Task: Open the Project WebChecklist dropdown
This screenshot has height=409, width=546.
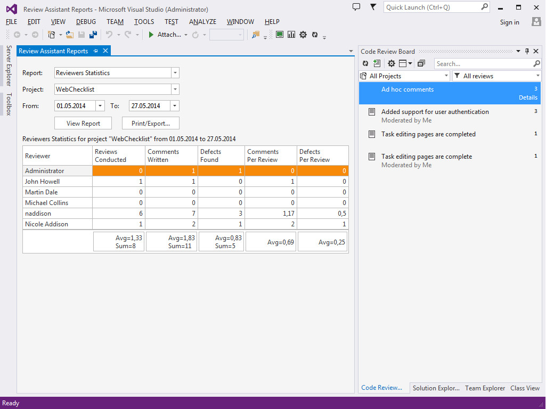Action: [175, 89]
